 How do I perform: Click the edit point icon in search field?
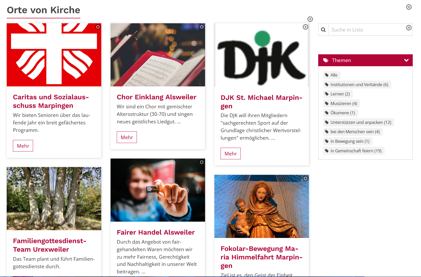pyautogui.click(x=409, y=28)
